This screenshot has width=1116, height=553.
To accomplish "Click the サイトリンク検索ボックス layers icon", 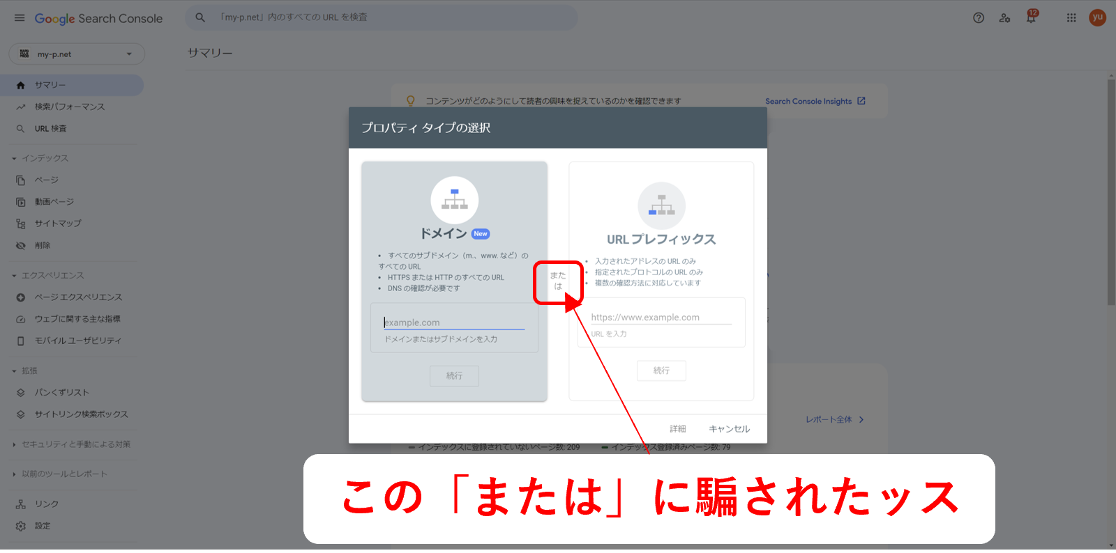I will (x=21, y=414).
